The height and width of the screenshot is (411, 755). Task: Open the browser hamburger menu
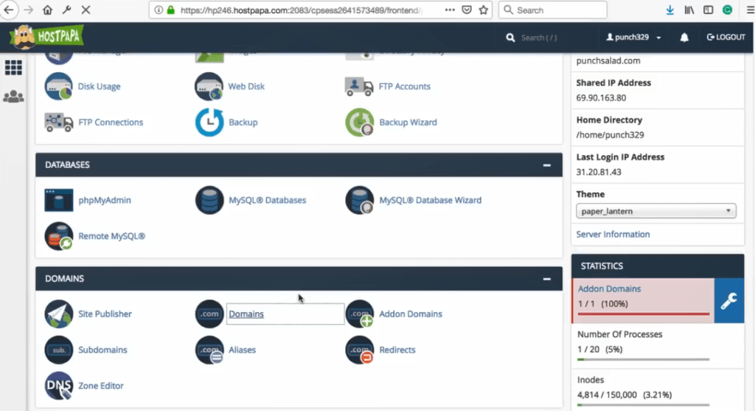click(750, 10)
